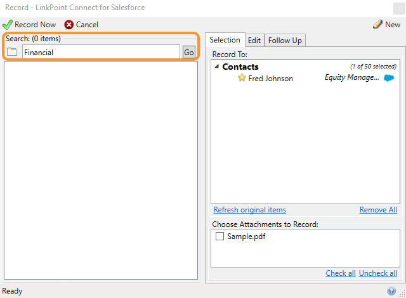Click the Check all link

coord(341,273)
